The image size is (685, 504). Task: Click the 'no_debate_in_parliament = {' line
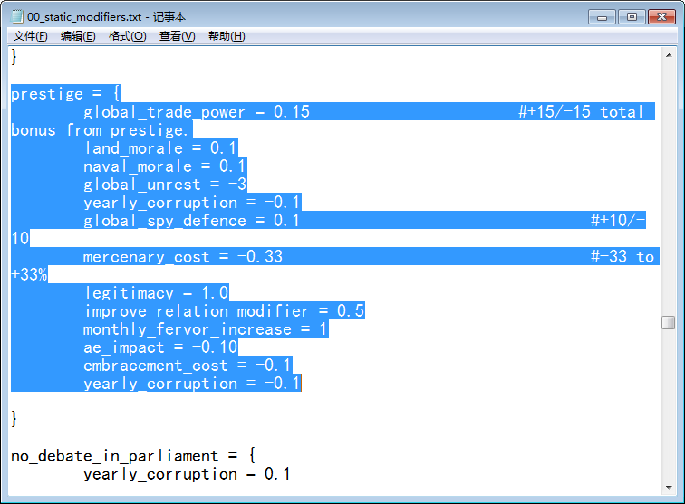tap(133, 455)
